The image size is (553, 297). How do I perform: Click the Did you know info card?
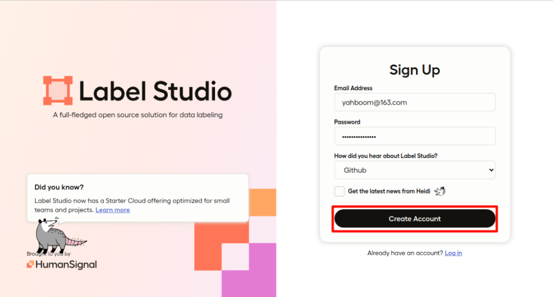point(138,198)
